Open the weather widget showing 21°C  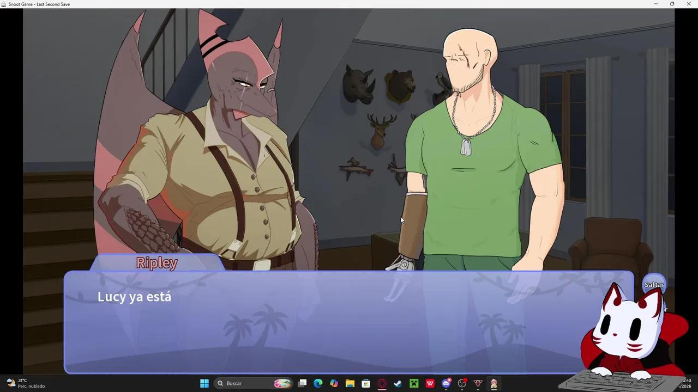click(26, 383)
